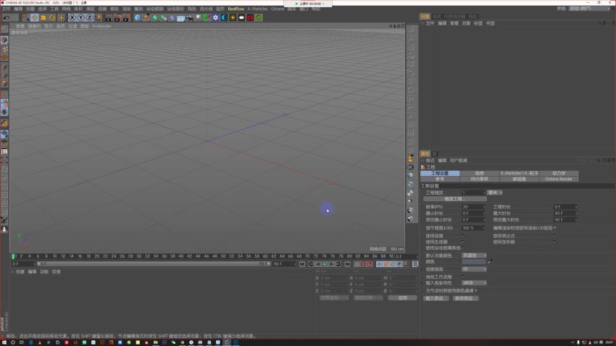This screenshot has width=616, height=346.
Task: Open the input color profile sRGB dropdown
Action: pos(474,283)
